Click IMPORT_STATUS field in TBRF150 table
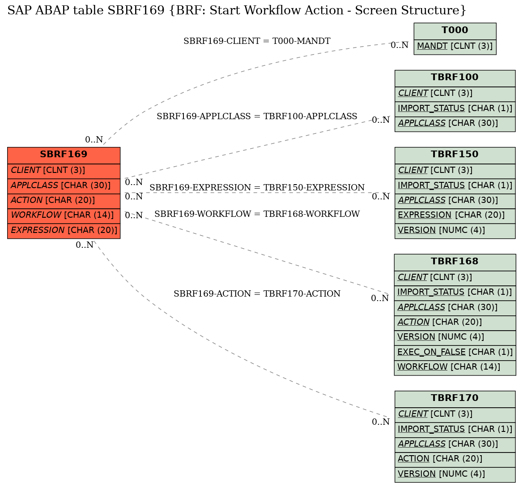 click(x=455, y=186)
